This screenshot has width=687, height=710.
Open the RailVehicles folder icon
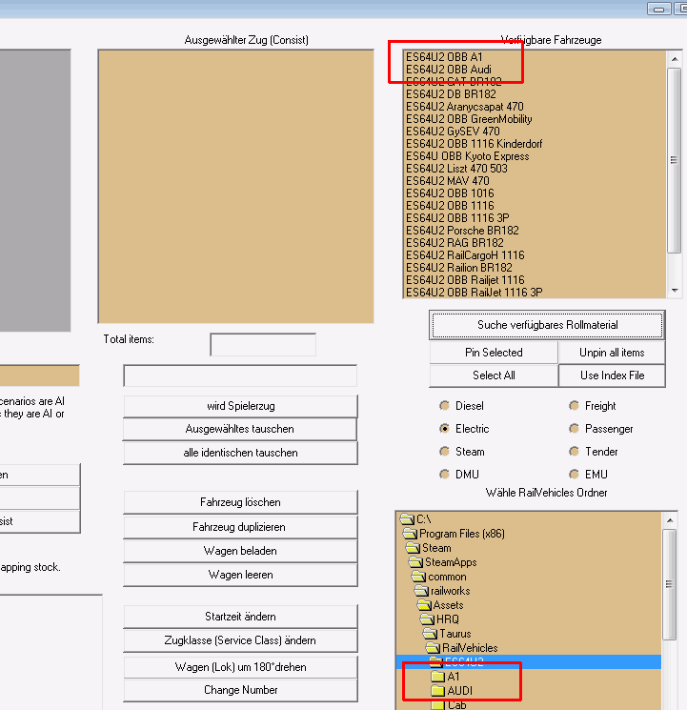click(x=432, y=647)
